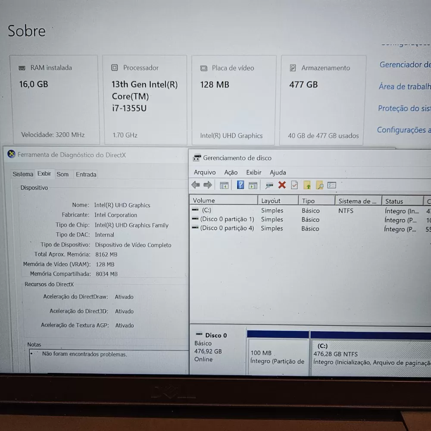
Task: Open the Ajuda menu
Action: [x=278, y=172]
